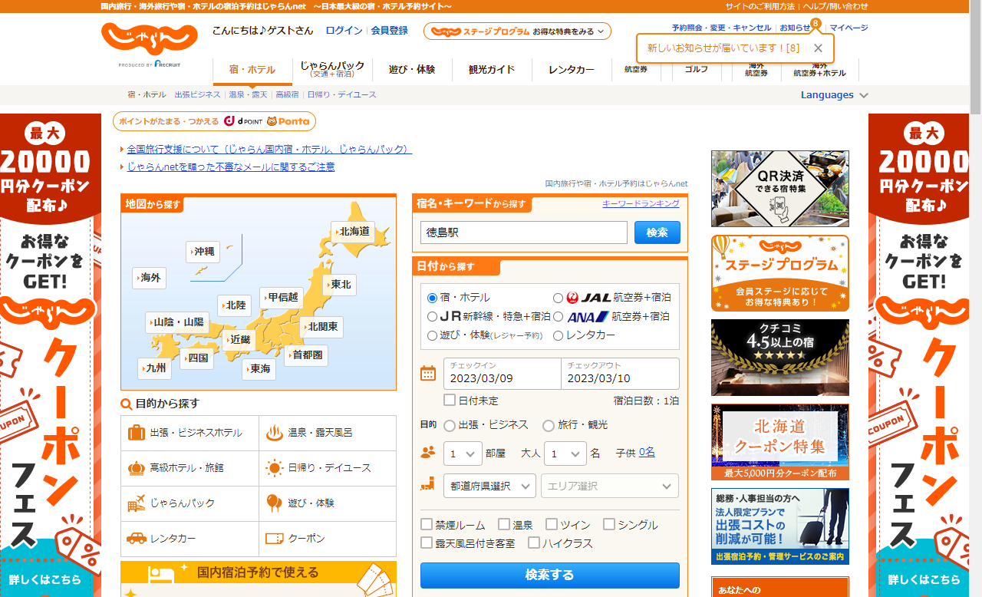Click the balloon icon for 遊び・体験
The height and width of the screenshot is (597, 982).
coord(275,503)
